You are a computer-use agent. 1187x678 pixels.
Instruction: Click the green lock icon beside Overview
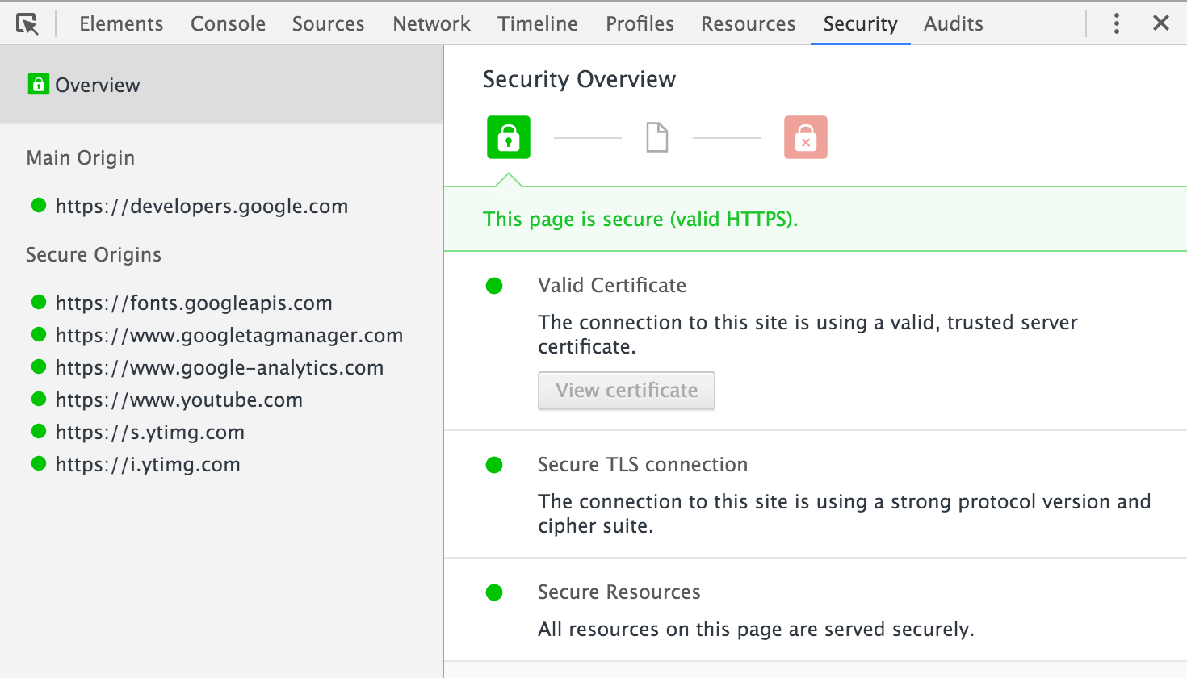click(x=39, y=84)
